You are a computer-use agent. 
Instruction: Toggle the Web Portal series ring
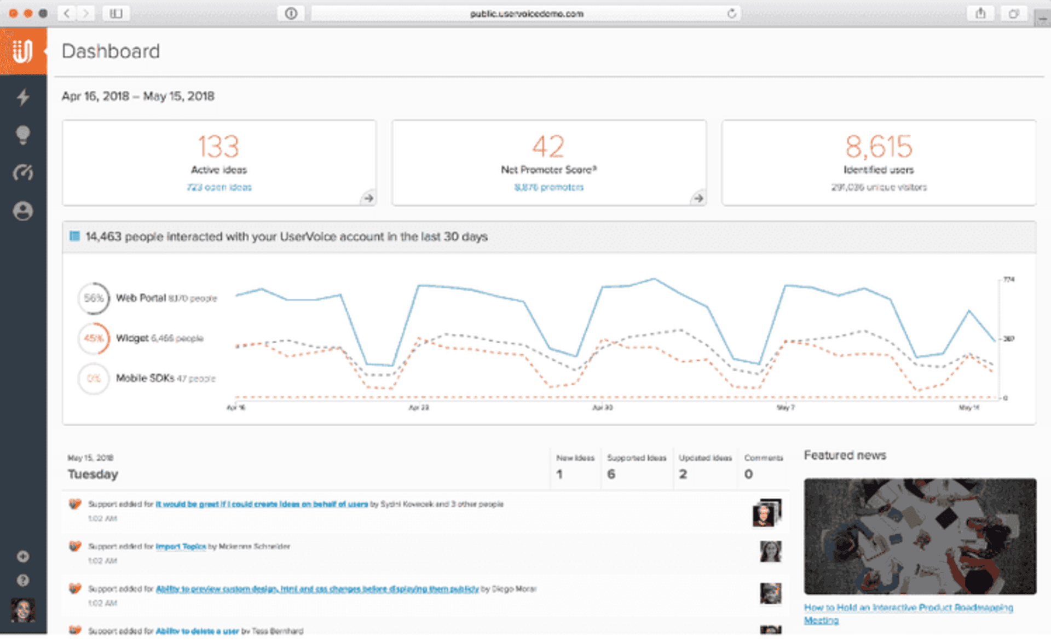click(x=93, y=298)
